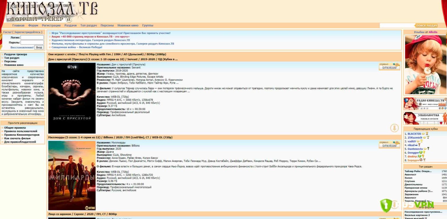447x219 pixels.
Task: Open the Радио Кинозал.ТВ banner
Action: click(425, 104)
